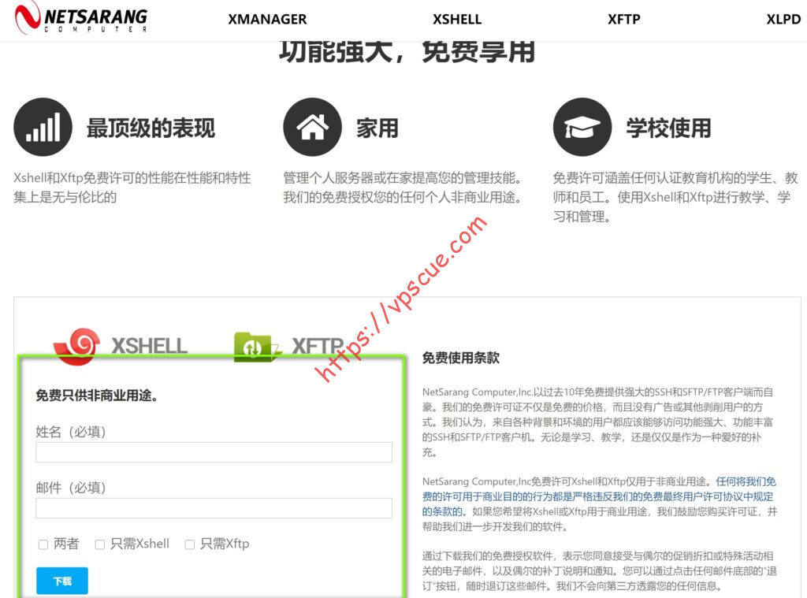Click the 最顶级的表现 heading
Image resolution: width=807 pixels, height=598 pixels.
151,128
